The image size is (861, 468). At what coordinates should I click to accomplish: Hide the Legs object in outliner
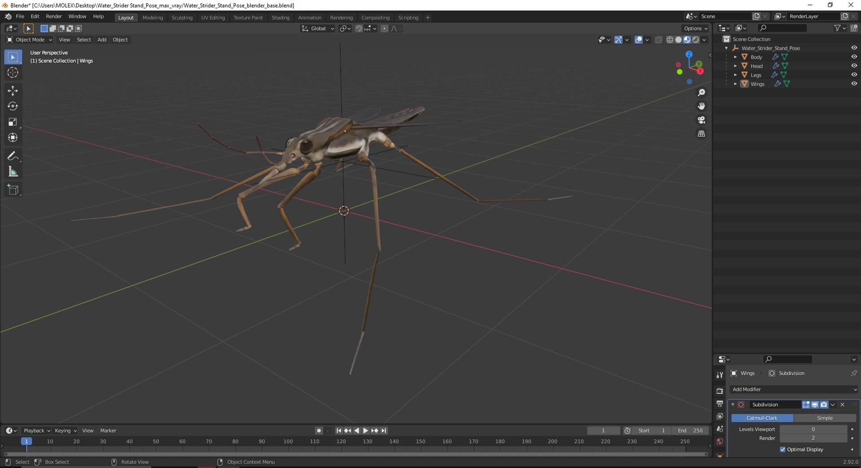[x=854, y=75]
